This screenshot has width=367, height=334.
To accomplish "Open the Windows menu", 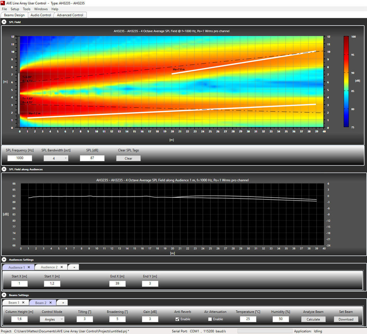I will click(x=41, y=9).
